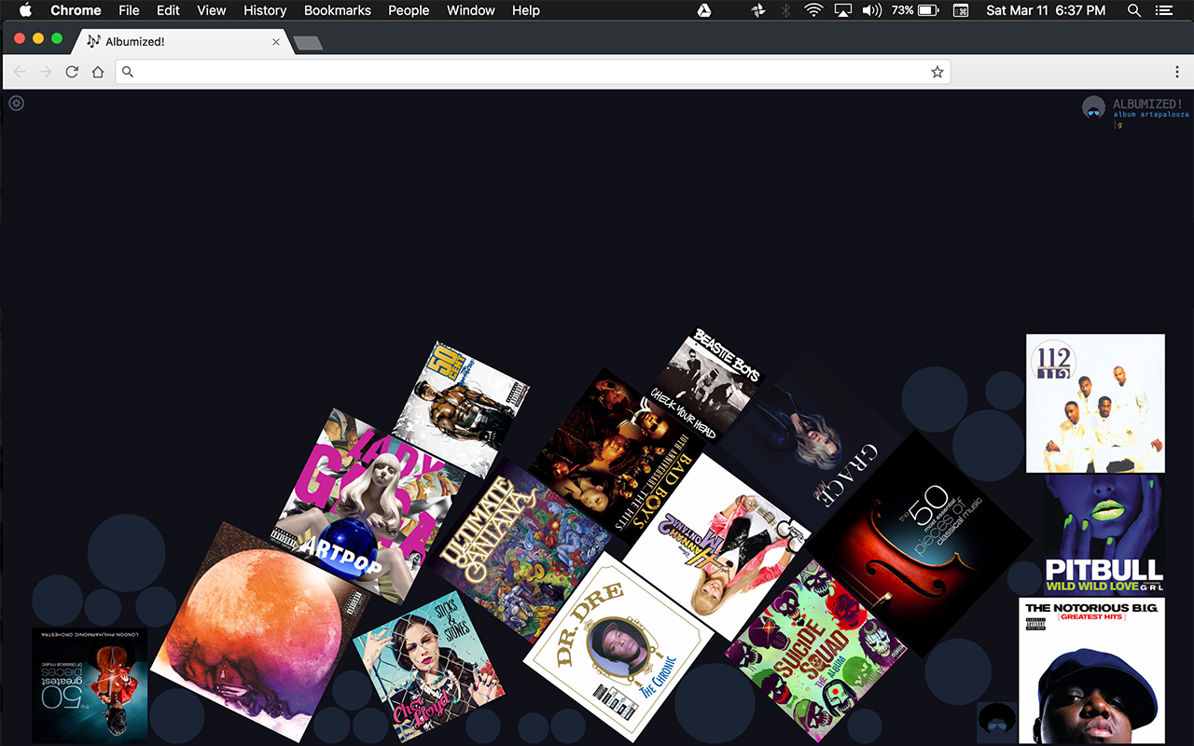The width and height of the screenshot is (1194, 746).
Task: Bookmark this page with the star icon
Action: [x=937, y=71]
